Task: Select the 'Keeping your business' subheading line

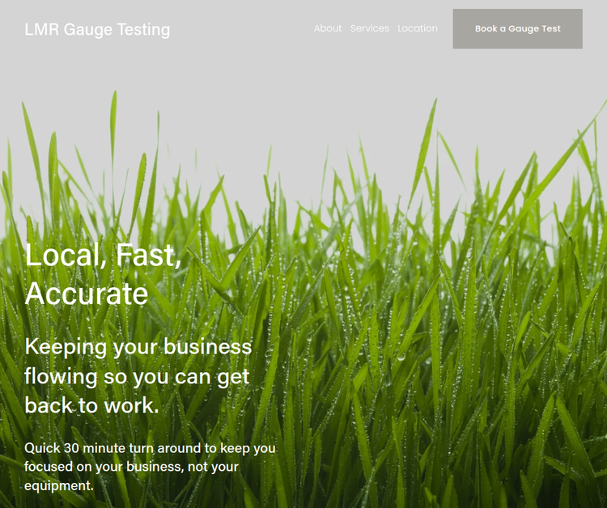Action: pyautogui.click(x=138, y=347)
